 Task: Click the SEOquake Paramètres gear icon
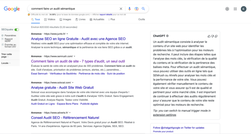tap(3, 35)
